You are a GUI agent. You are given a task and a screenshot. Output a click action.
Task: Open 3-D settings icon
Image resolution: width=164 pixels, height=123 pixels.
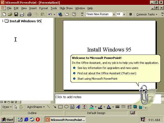click(141, 107)
